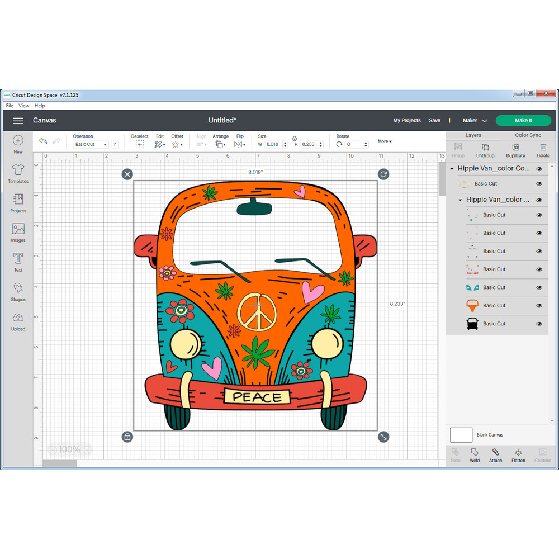The height and width of the screenshot is (559, 559).
Task: Toggle visibility of the Hippie Van_color Co layer
Action: coord(539,168)
